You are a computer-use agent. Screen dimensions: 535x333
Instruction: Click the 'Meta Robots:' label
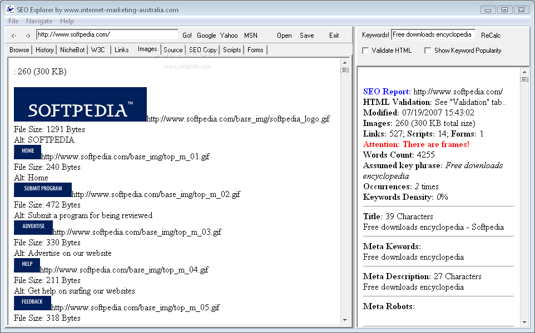[x=389, y=306]
